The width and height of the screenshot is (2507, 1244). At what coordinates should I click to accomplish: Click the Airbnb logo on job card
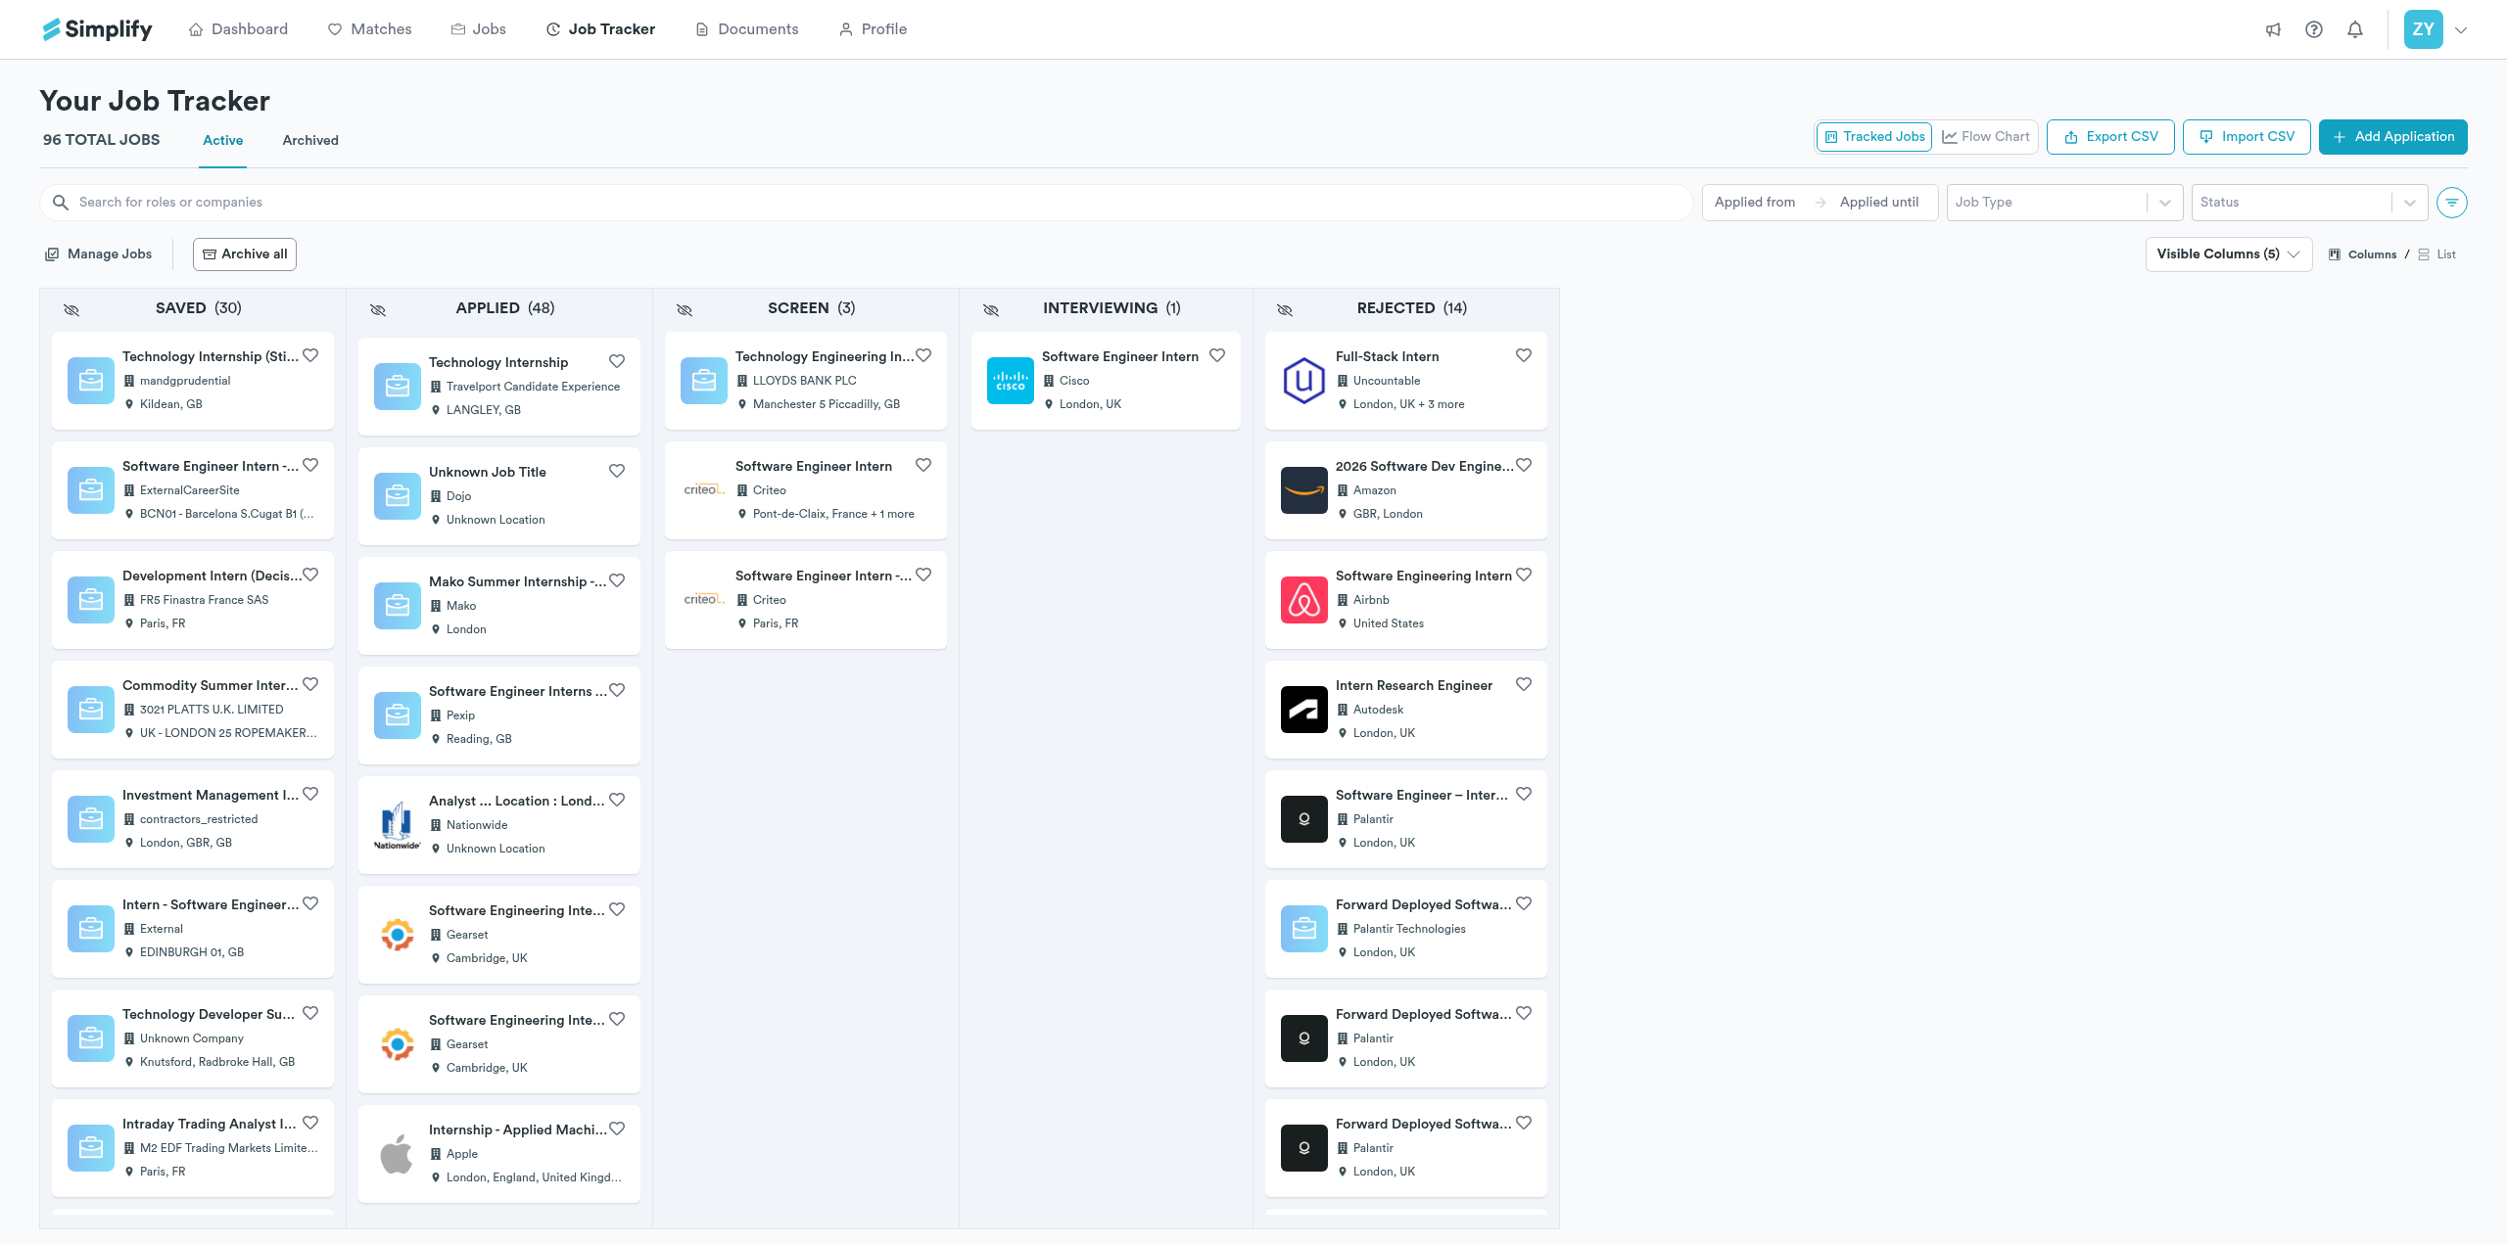point(1303,599)
